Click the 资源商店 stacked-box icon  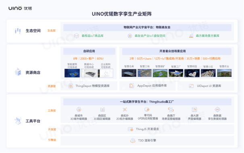[x=18, y=72]
